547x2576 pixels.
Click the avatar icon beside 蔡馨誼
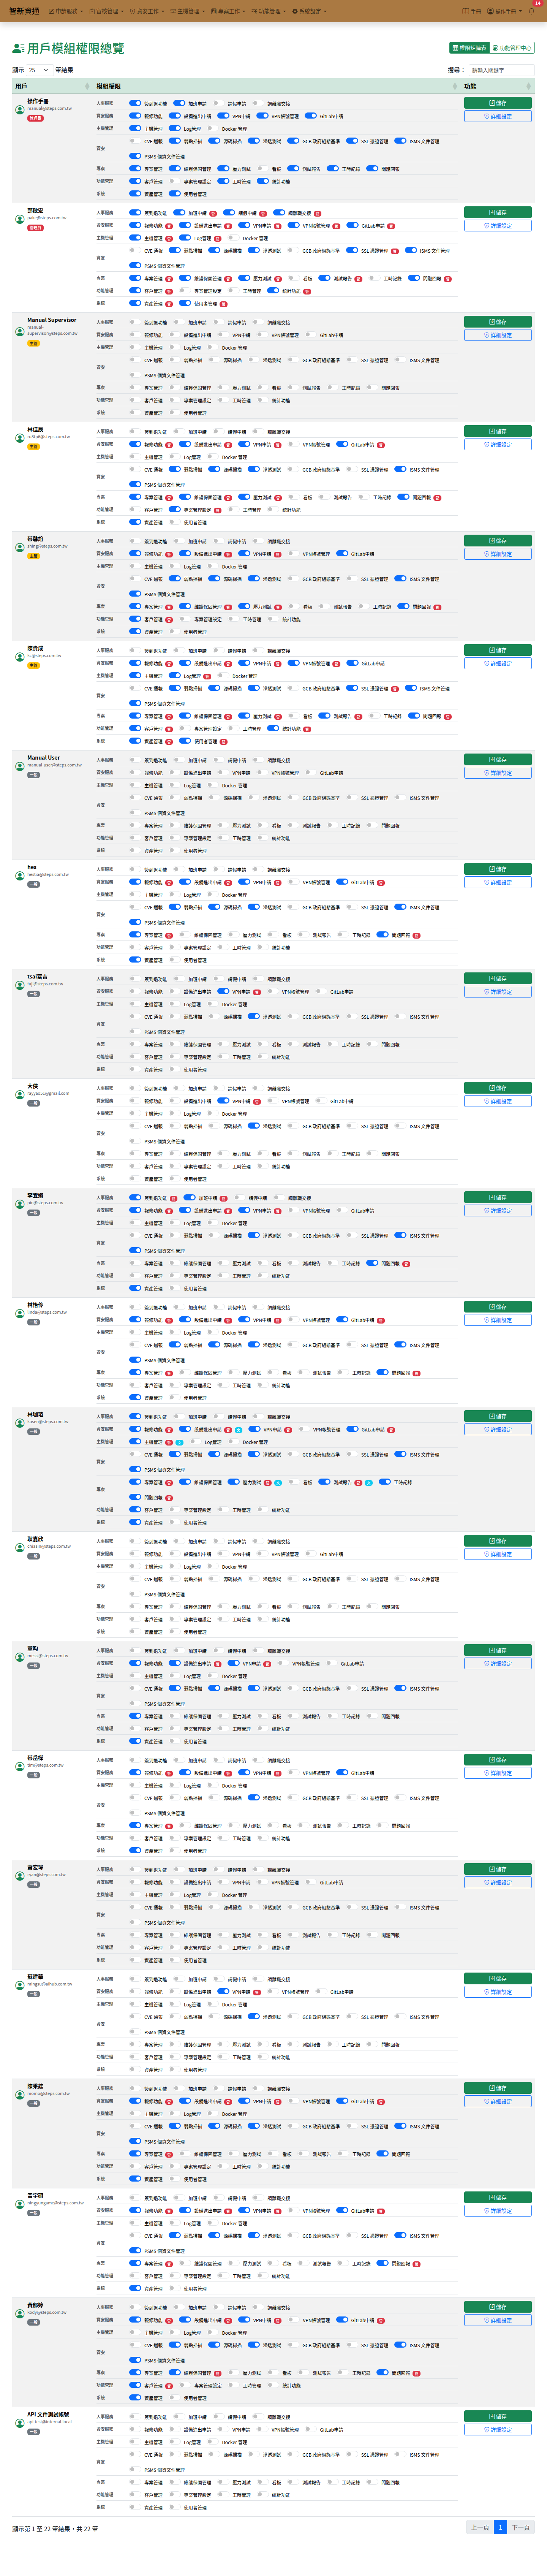(x=20, y=548)
